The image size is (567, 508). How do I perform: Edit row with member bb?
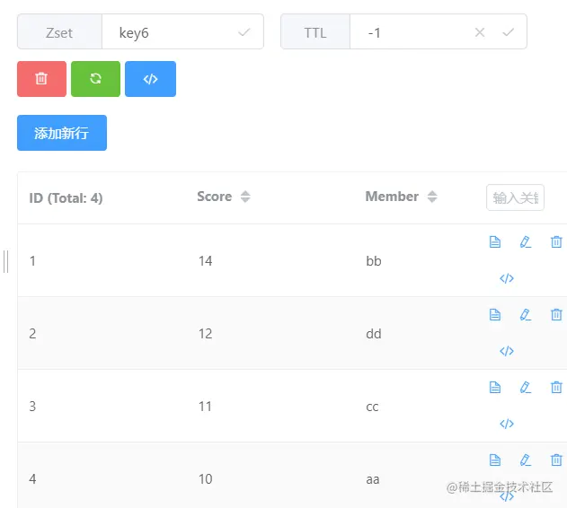tap(526, 241)
